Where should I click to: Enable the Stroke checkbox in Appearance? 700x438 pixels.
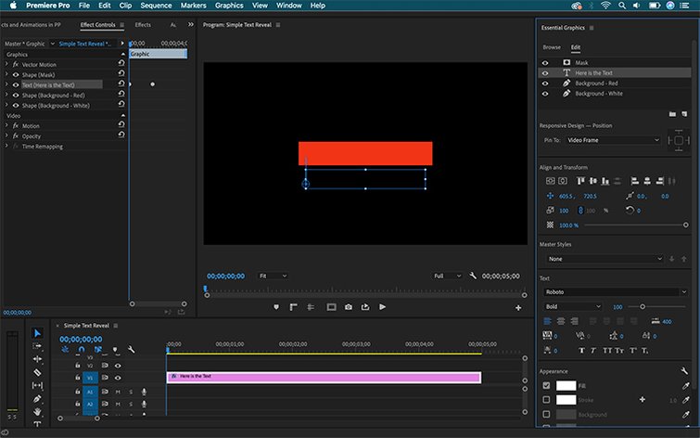tap(546, 400)
